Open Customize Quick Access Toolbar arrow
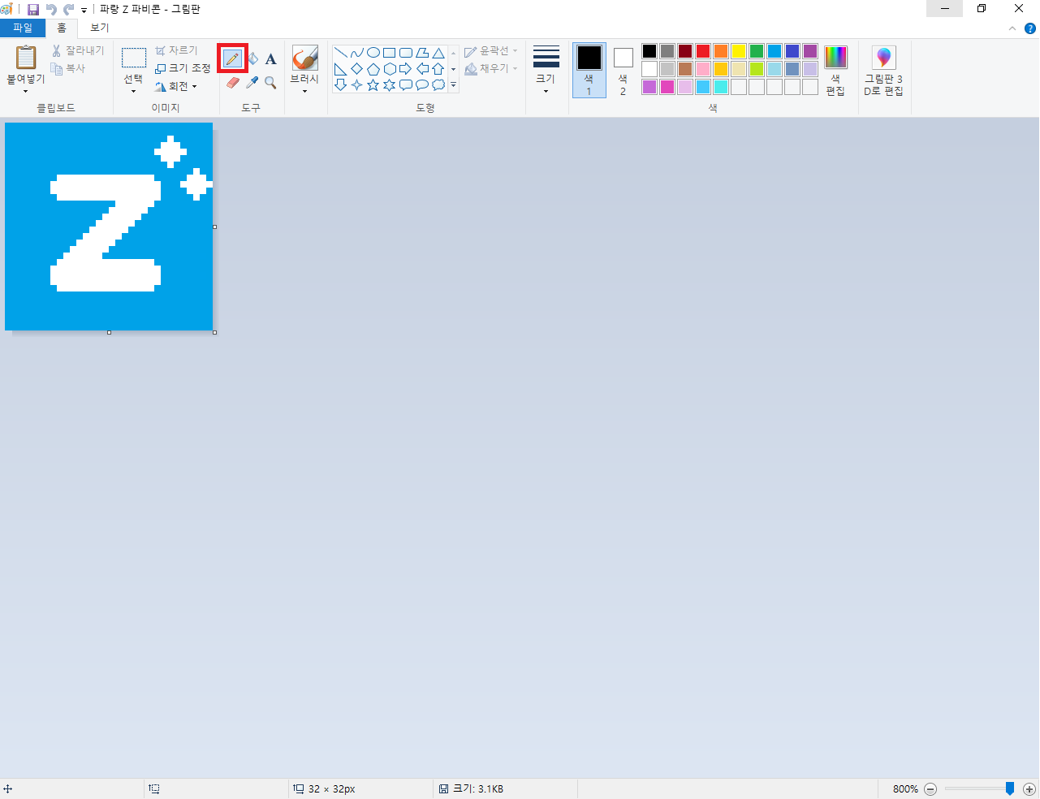 coord(84,11)
